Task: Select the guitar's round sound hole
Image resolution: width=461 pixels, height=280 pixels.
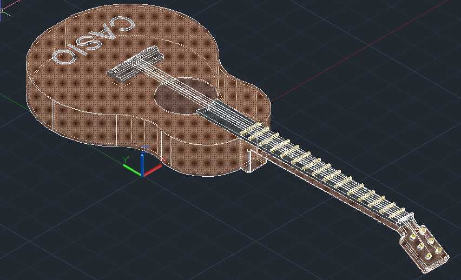Action: point(186,96)
